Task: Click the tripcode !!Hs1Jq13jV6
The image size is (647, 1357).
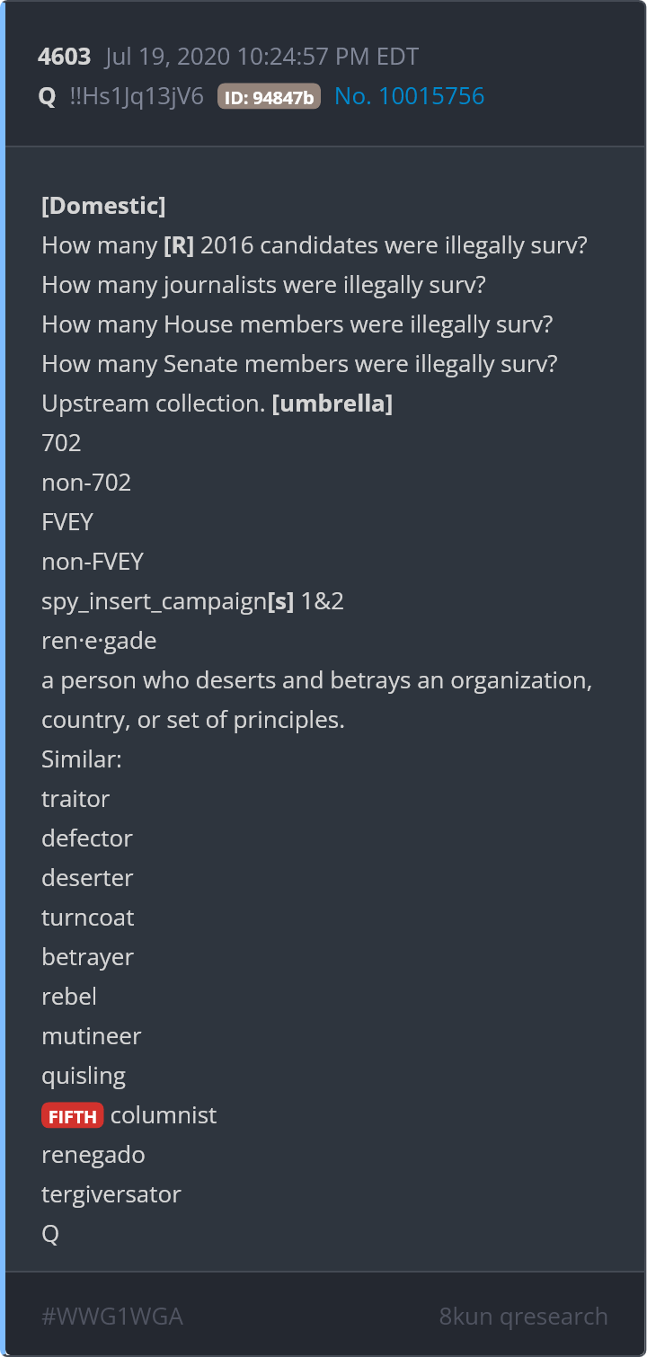Action: (x=137, y=96)
